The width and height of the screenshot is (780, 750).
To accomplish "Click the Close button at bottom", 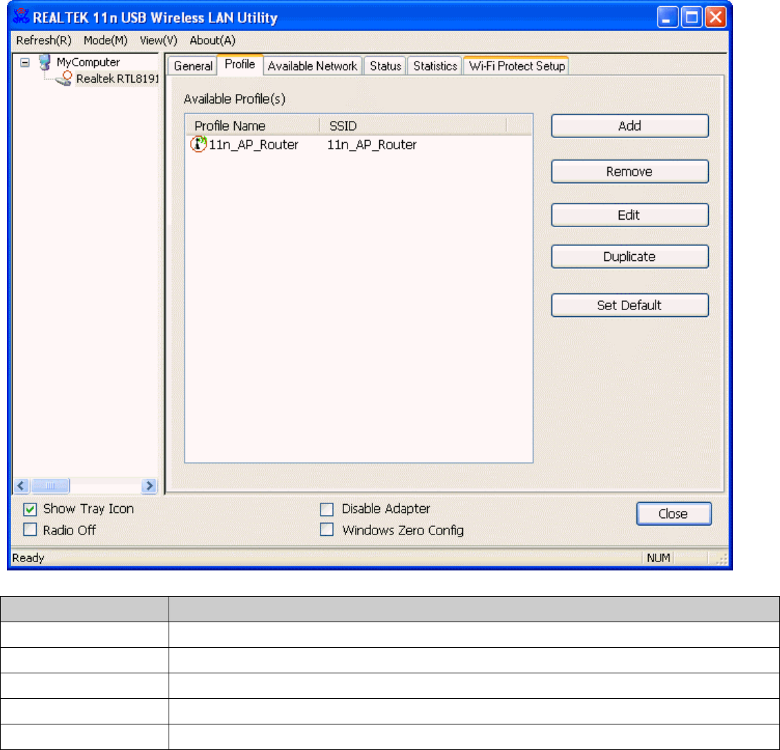I will point(674,514).
